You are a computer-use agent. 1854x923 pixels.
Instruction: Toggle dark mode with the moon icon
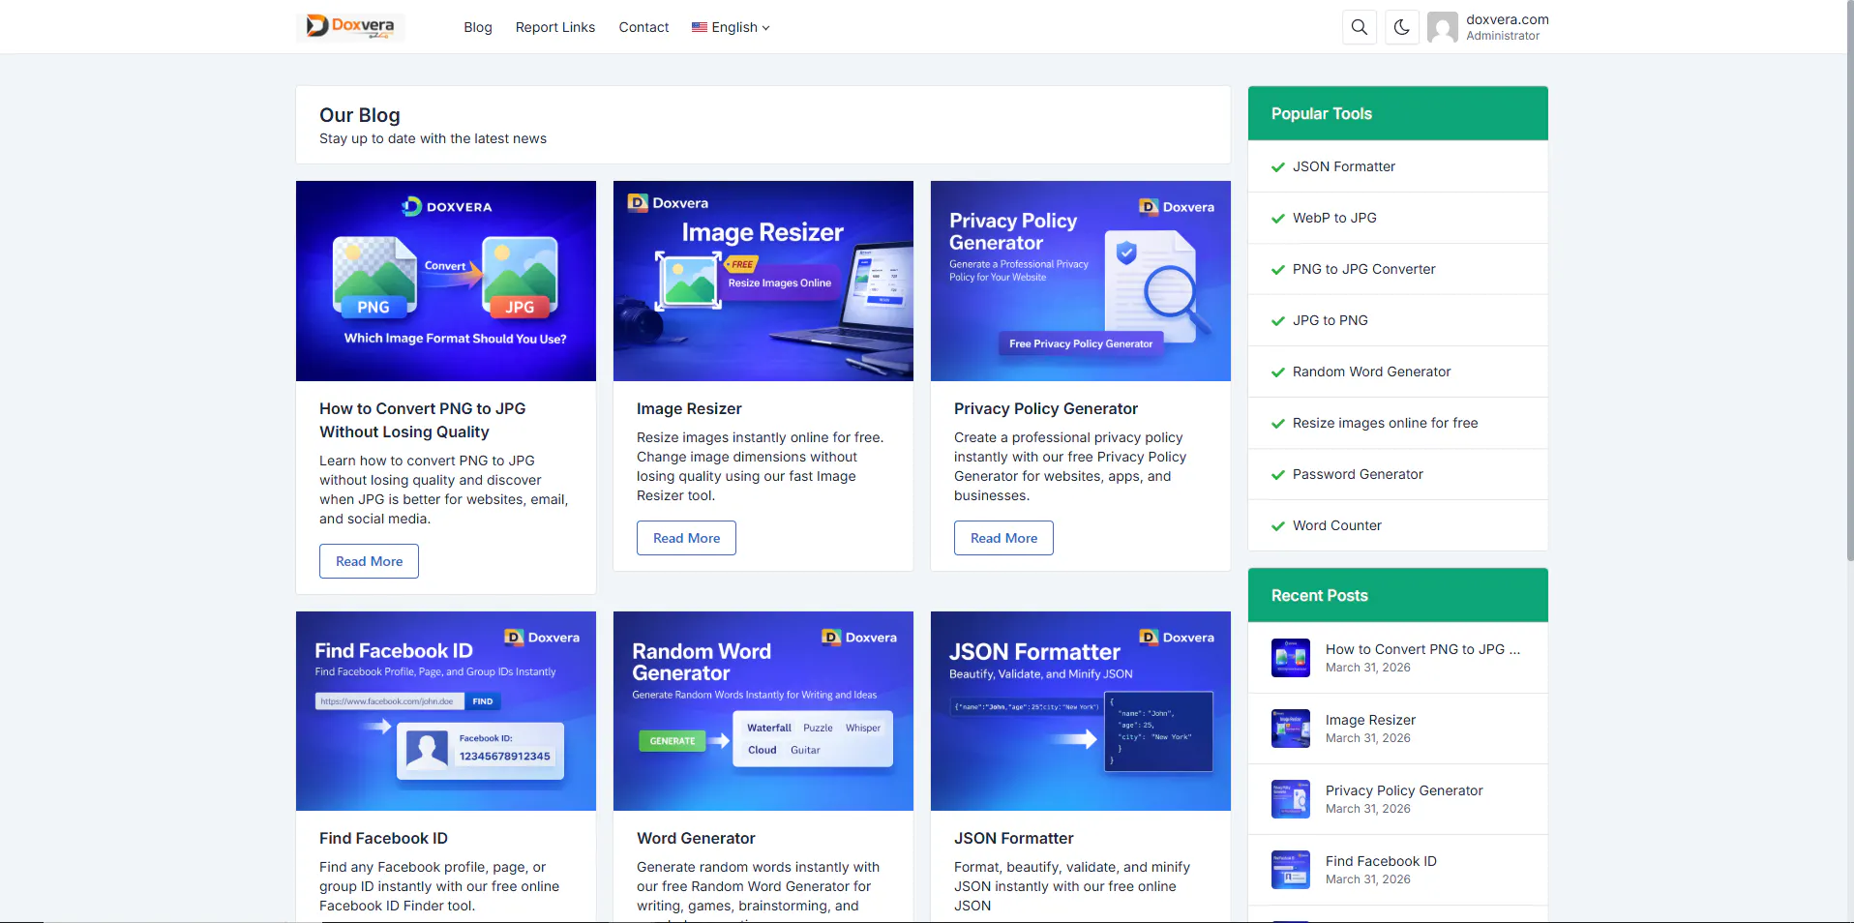point(1401,27)
